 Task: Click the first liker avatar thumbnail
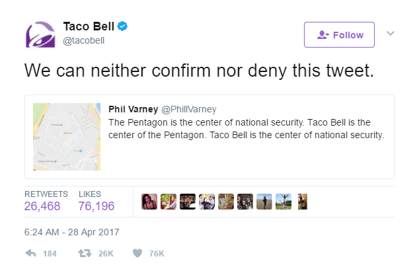[149, 202]
